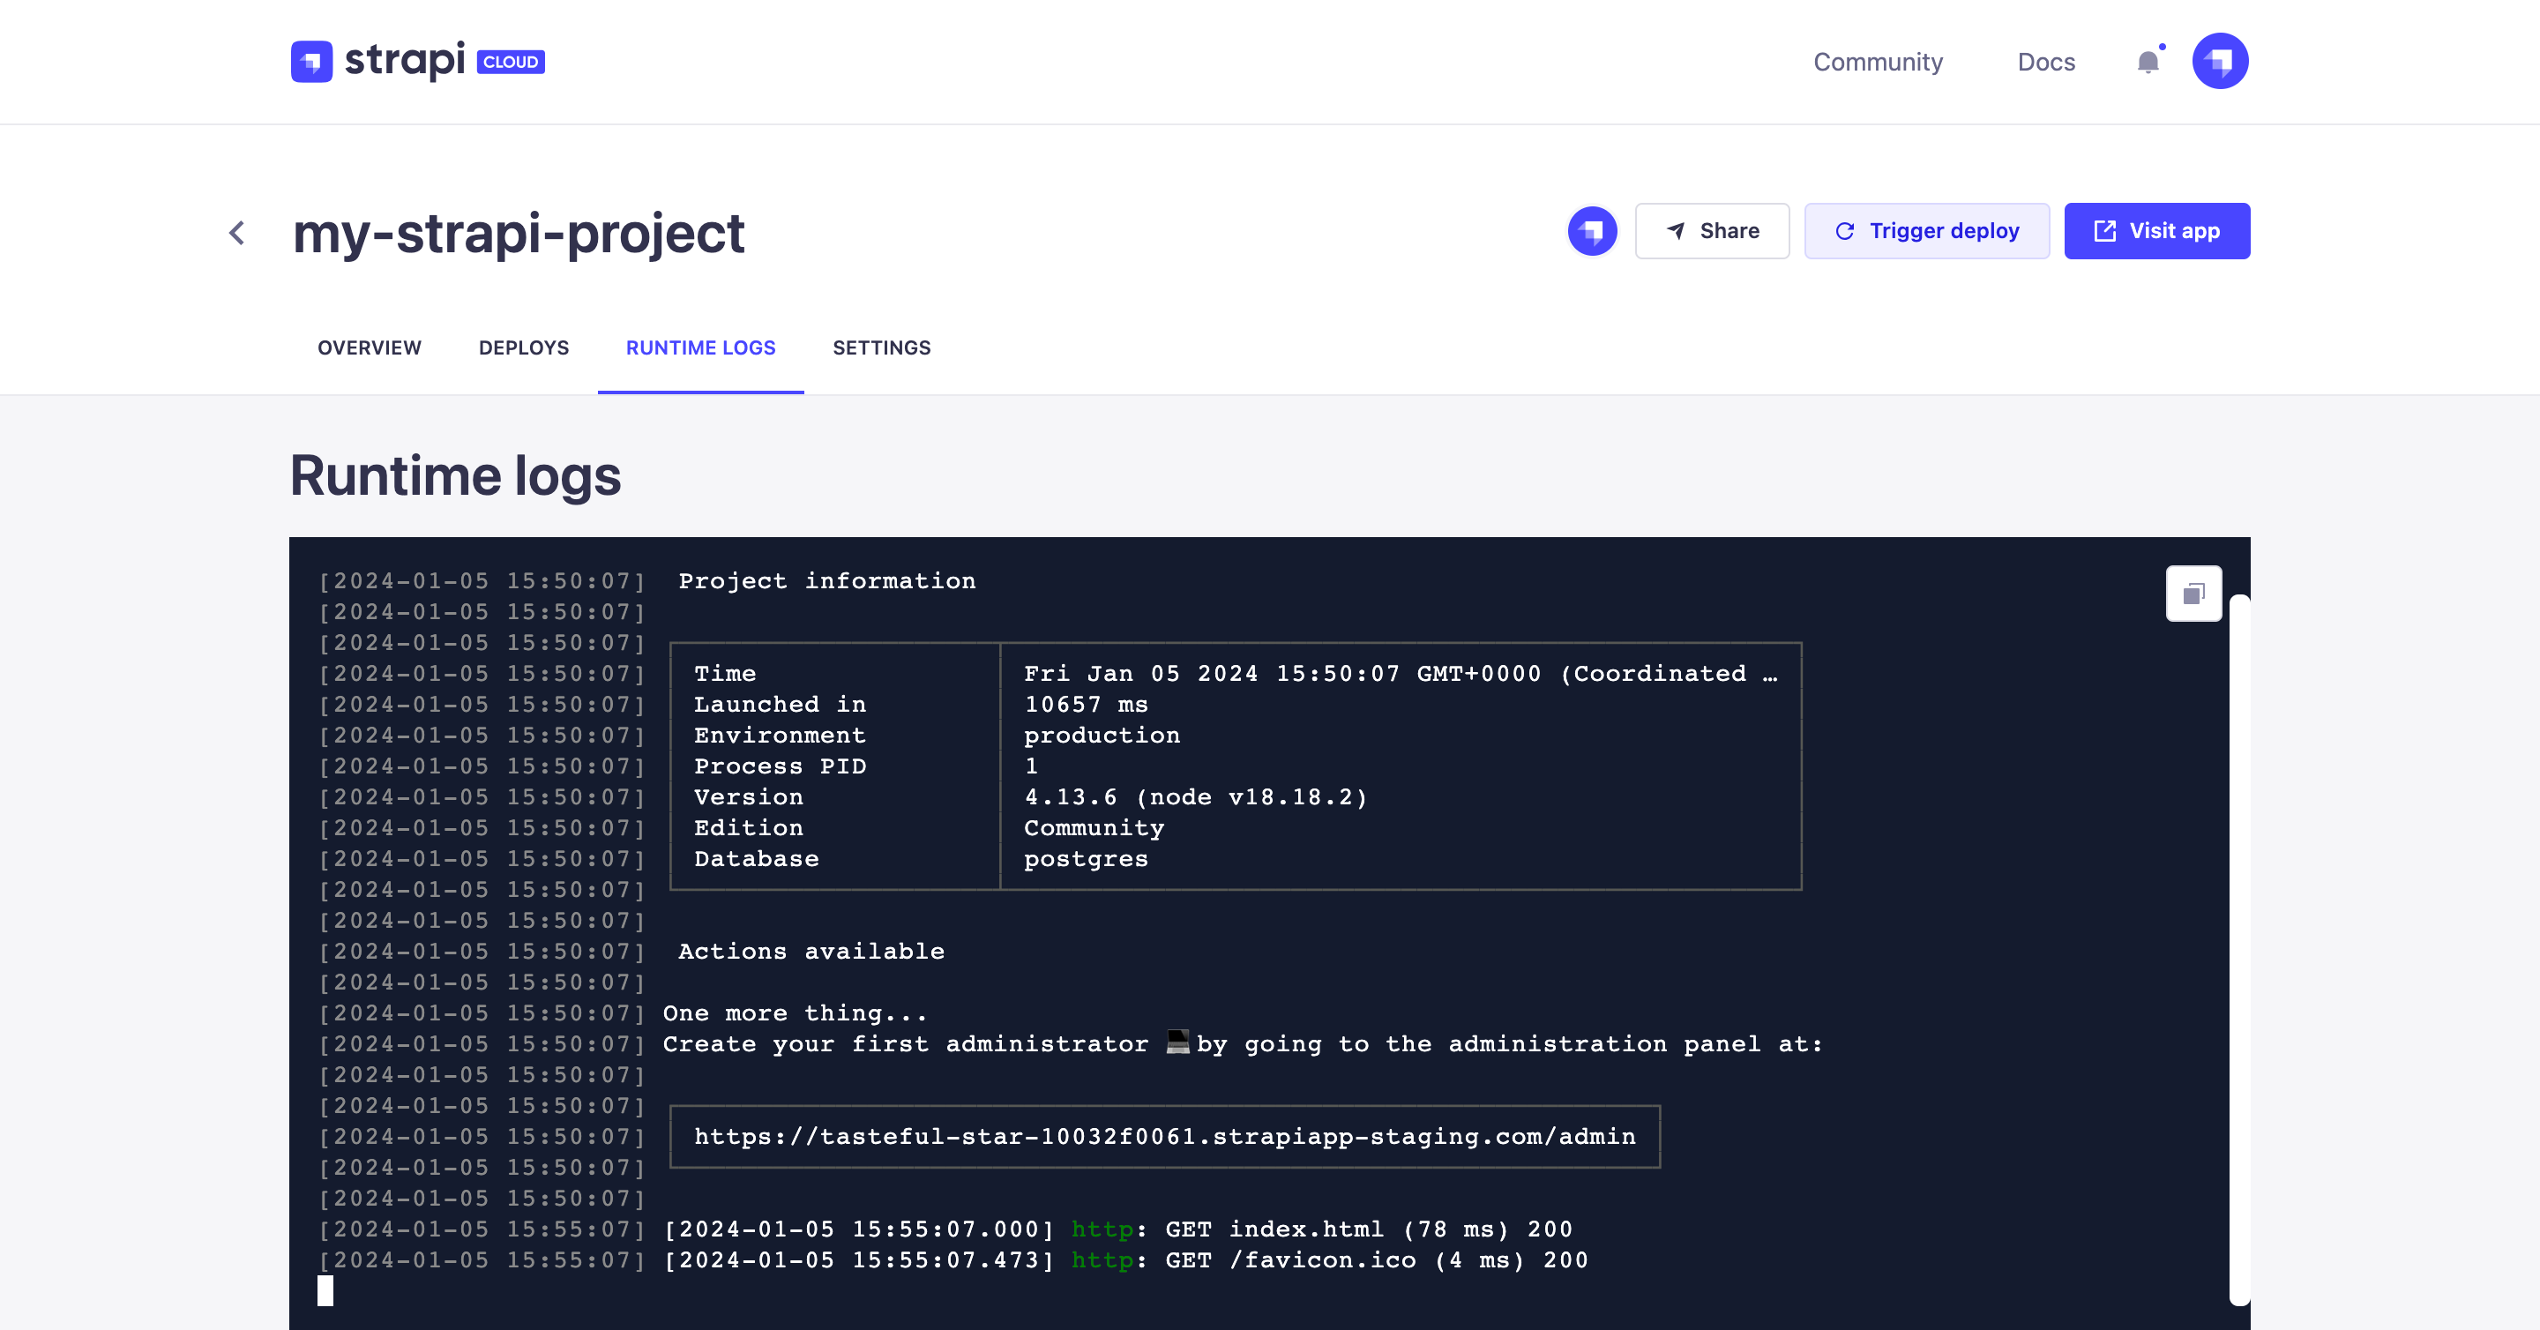Go back using the left chevron arrow
2540x1330 pixels.
pos(236,233)
